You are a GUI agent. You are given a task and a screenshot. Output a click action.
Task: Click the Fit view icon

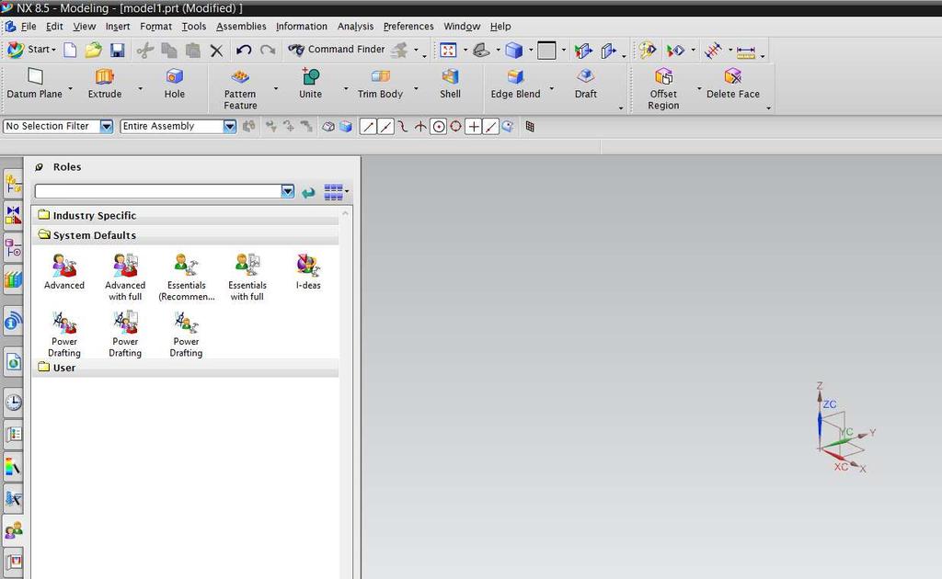[x=448, y=51]
